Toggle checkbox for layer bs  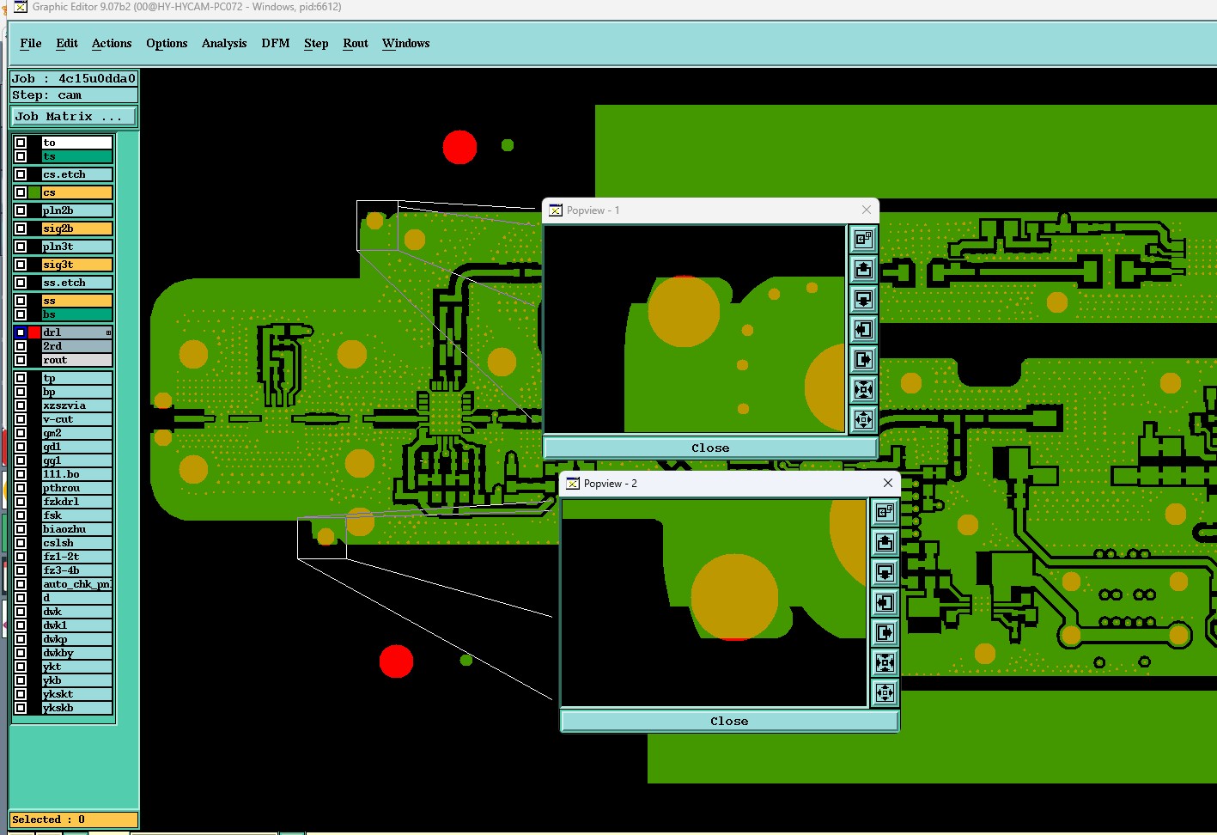point(21,314)
